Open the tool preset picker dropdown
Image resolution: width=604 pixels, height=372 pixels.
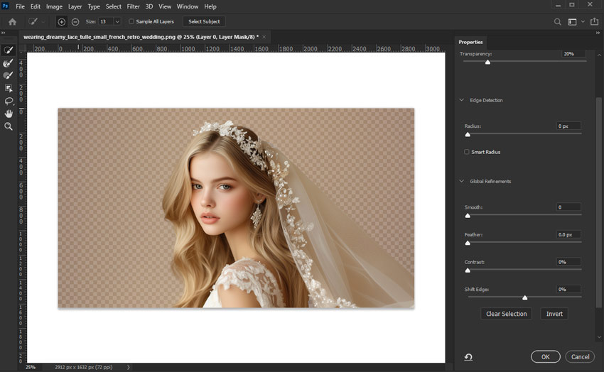(43, 21)
